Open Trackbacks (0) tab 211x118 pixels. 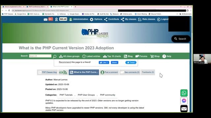point(148,72)
